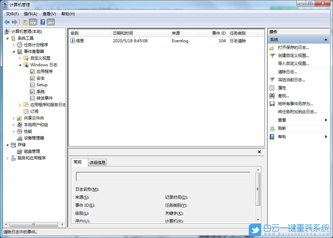Viewport: 333px width, 238px height.
Task: Toggle the action pane toolbar icon
Action: pos(51,22)
